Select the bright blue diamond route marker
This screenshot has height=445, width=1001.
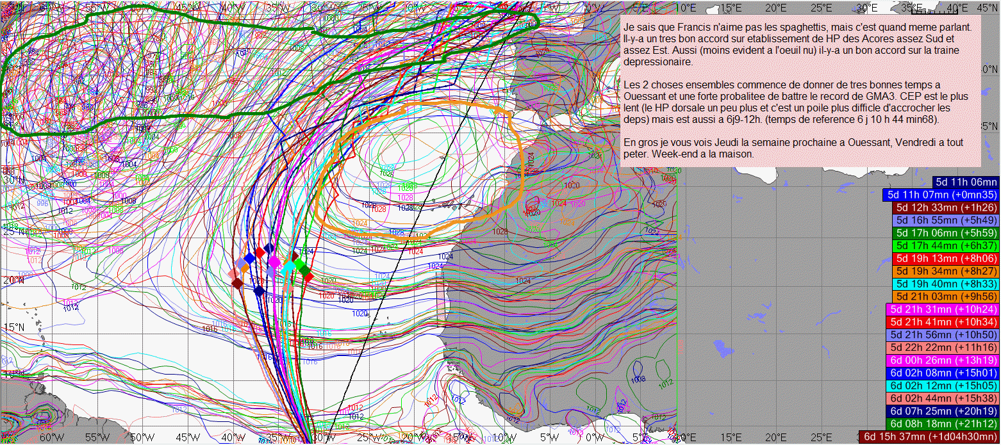pyautogui.click(x=249, y=257)
